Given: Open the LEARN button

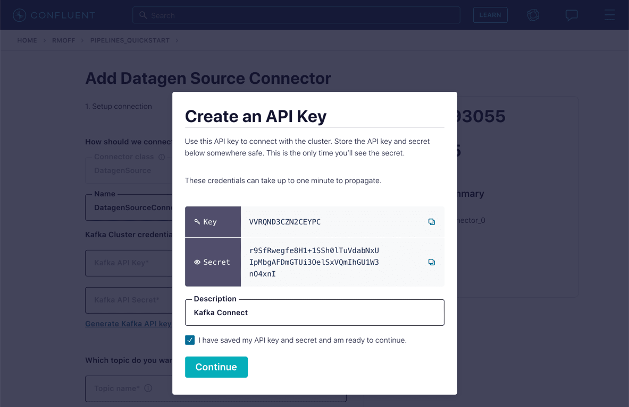Looking at the screenshot, I should 490,15.
